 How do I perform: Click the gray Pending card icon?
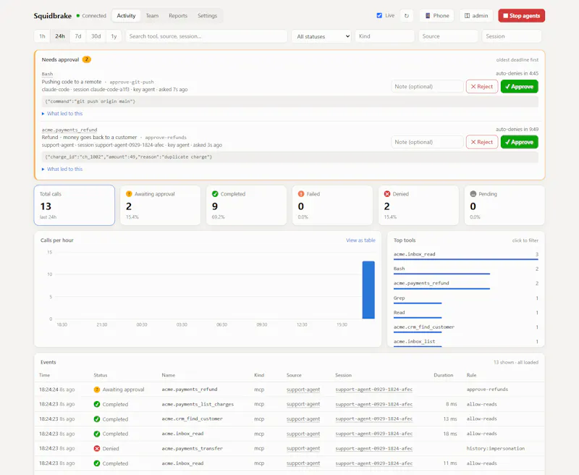point(473,194)
